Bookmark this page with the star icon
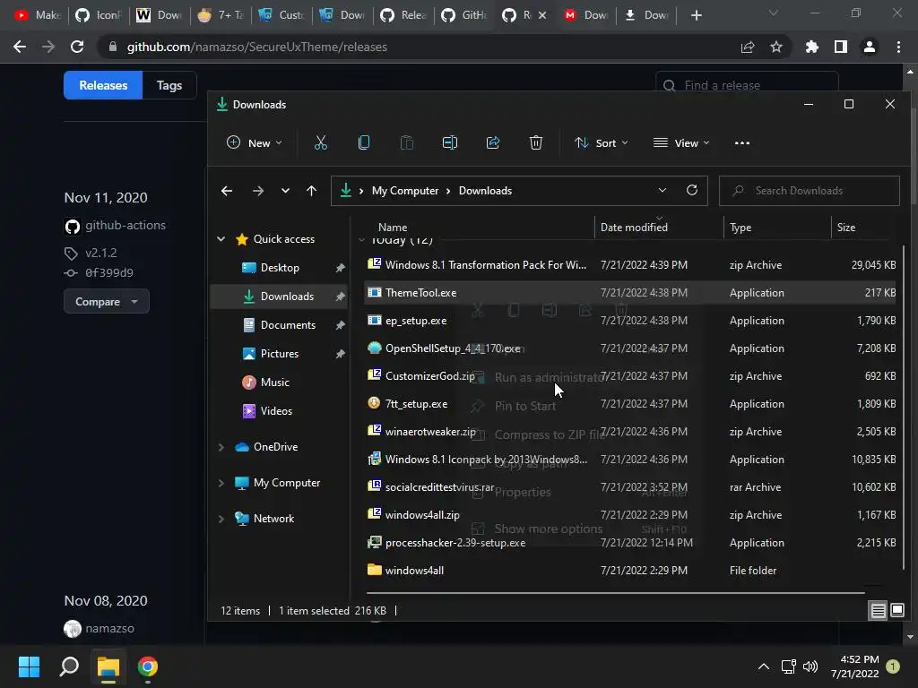This screenshot has width=918, height=688. coord(776,47)
